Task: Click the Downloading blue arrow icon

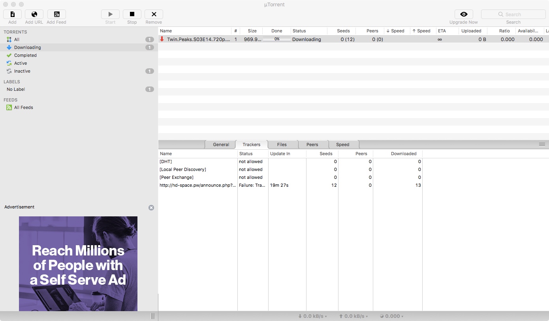Action: (9, 47)
